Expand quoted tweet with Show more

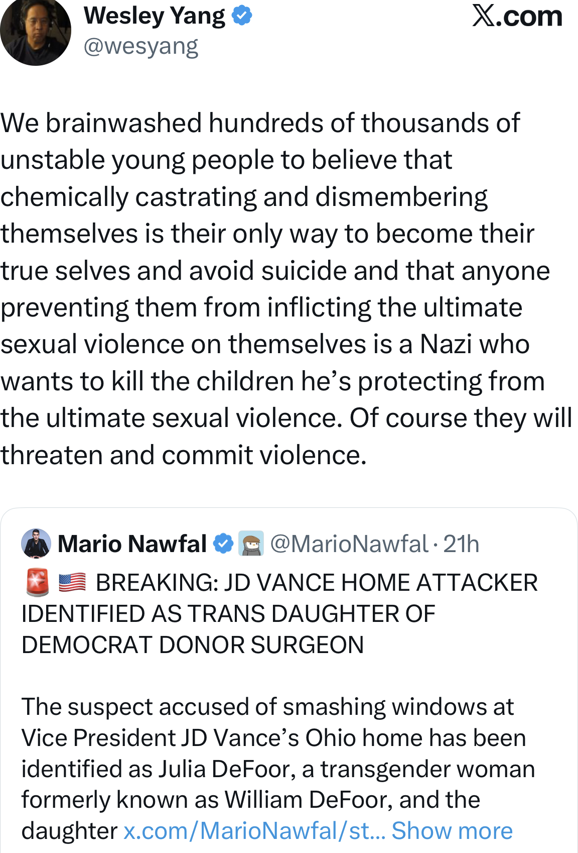tap(452, 831)
